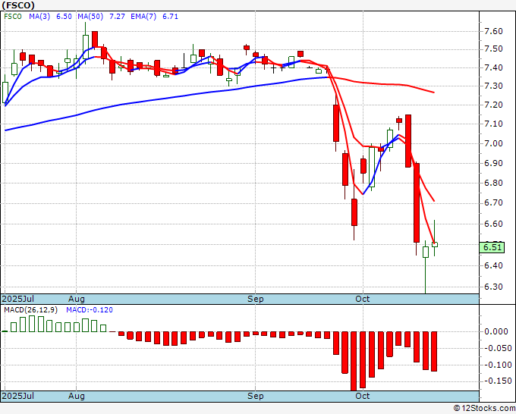
Task: Click the FSCO ticker title
Action: [18, 5]
